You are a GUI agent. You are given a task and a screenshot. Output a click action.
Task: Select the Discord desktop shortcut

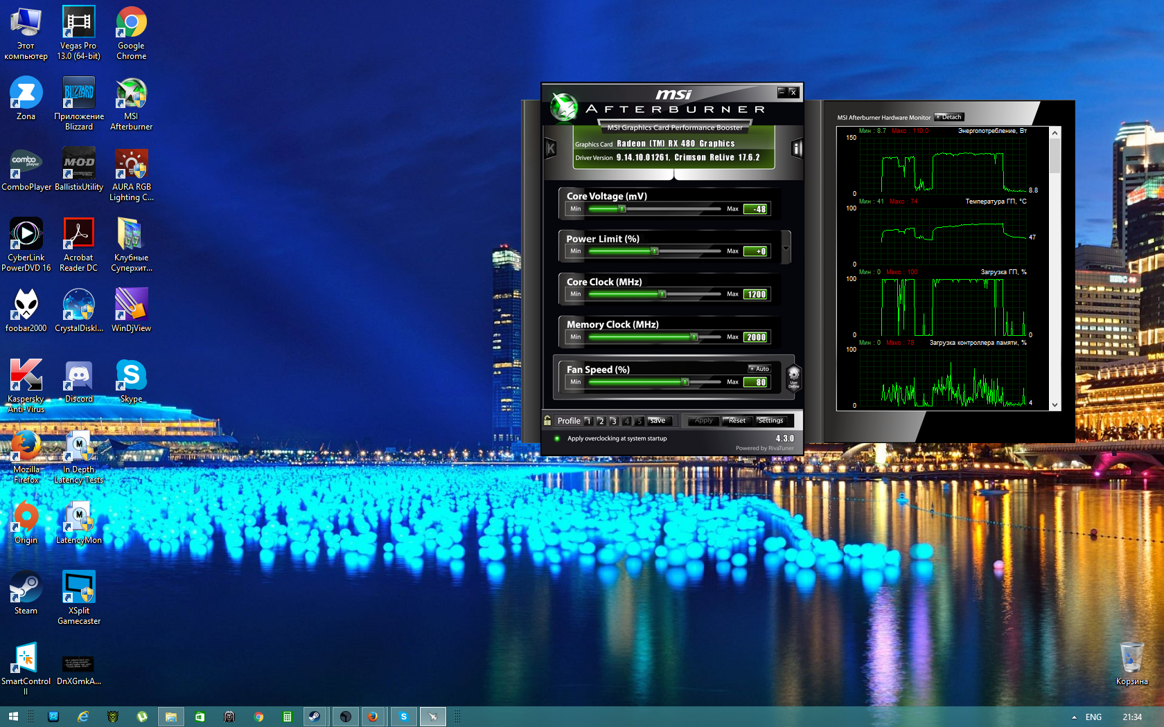pyautogui.click(x=78, y=382)
